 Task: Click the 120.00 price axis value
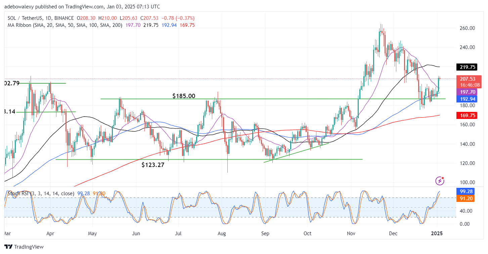click(x=468, y=163)
